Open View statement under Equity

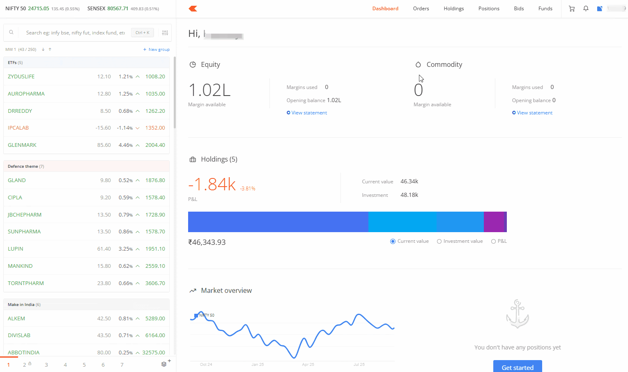[x=309, y=113]
